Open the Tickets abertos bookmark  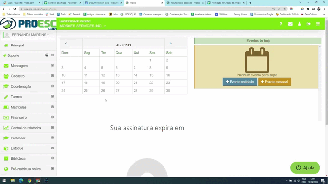11,14
